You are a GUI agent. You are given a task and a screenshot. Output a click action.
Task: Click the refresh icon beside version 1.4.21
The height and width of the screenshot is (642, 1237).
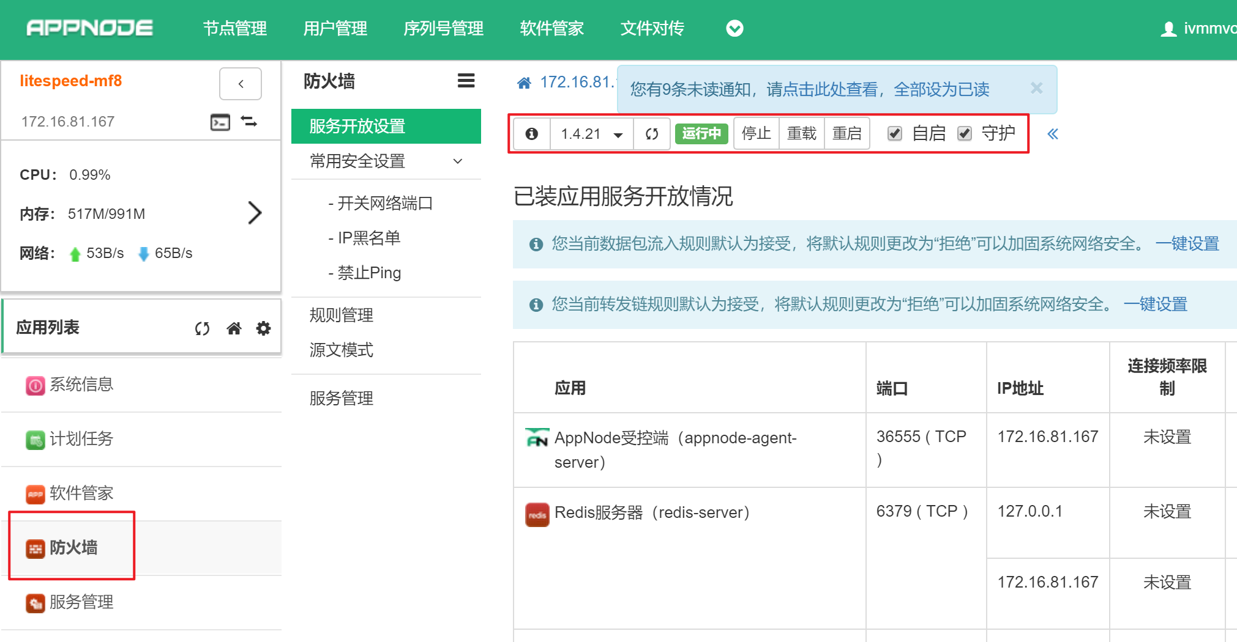652,134
